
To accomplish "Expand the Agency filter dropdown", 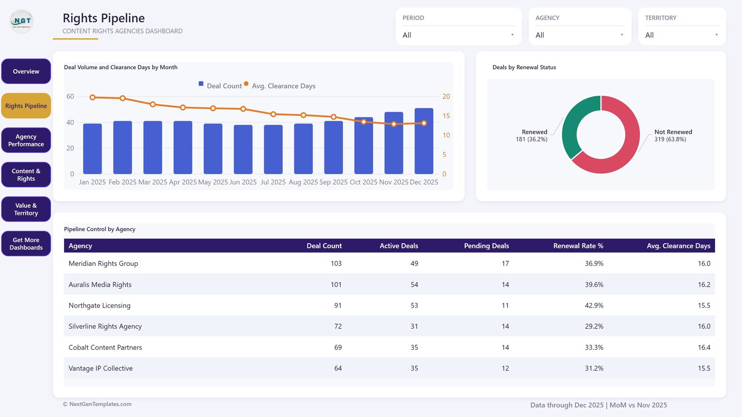I will point(580,35).
